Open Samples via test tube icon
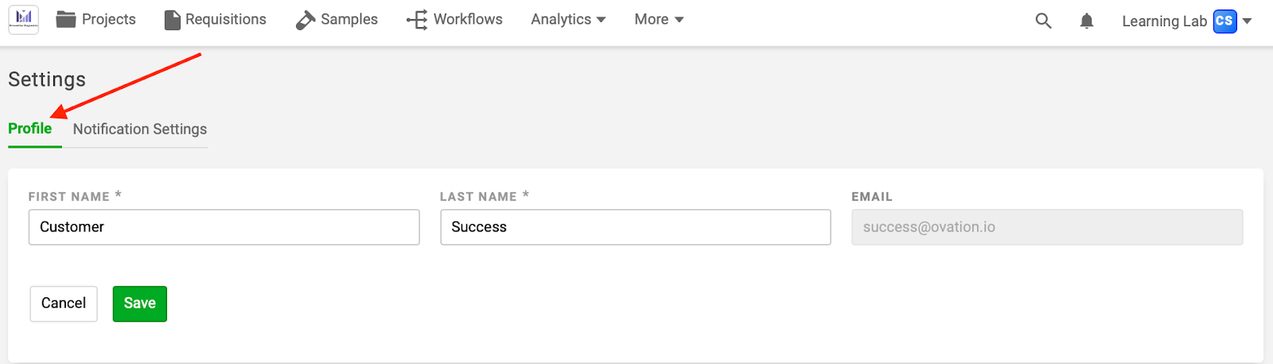 (306, 20)
